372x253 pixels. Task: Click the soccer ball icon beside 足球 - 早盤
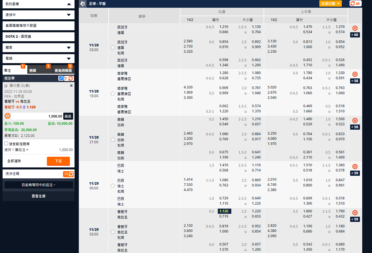(x=83, y=4)
